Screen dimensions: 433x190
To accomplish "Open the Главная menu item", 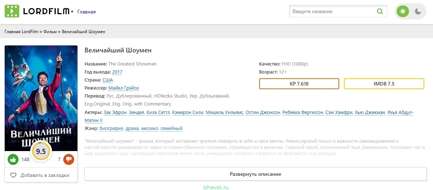I will (x=87, y=12).
